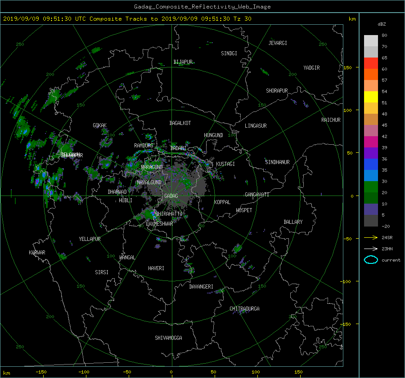Image resolution: width=405 pixels, height=378 pixels.
Task: Click the DAVANGERI city label
Action: (201, 287)
